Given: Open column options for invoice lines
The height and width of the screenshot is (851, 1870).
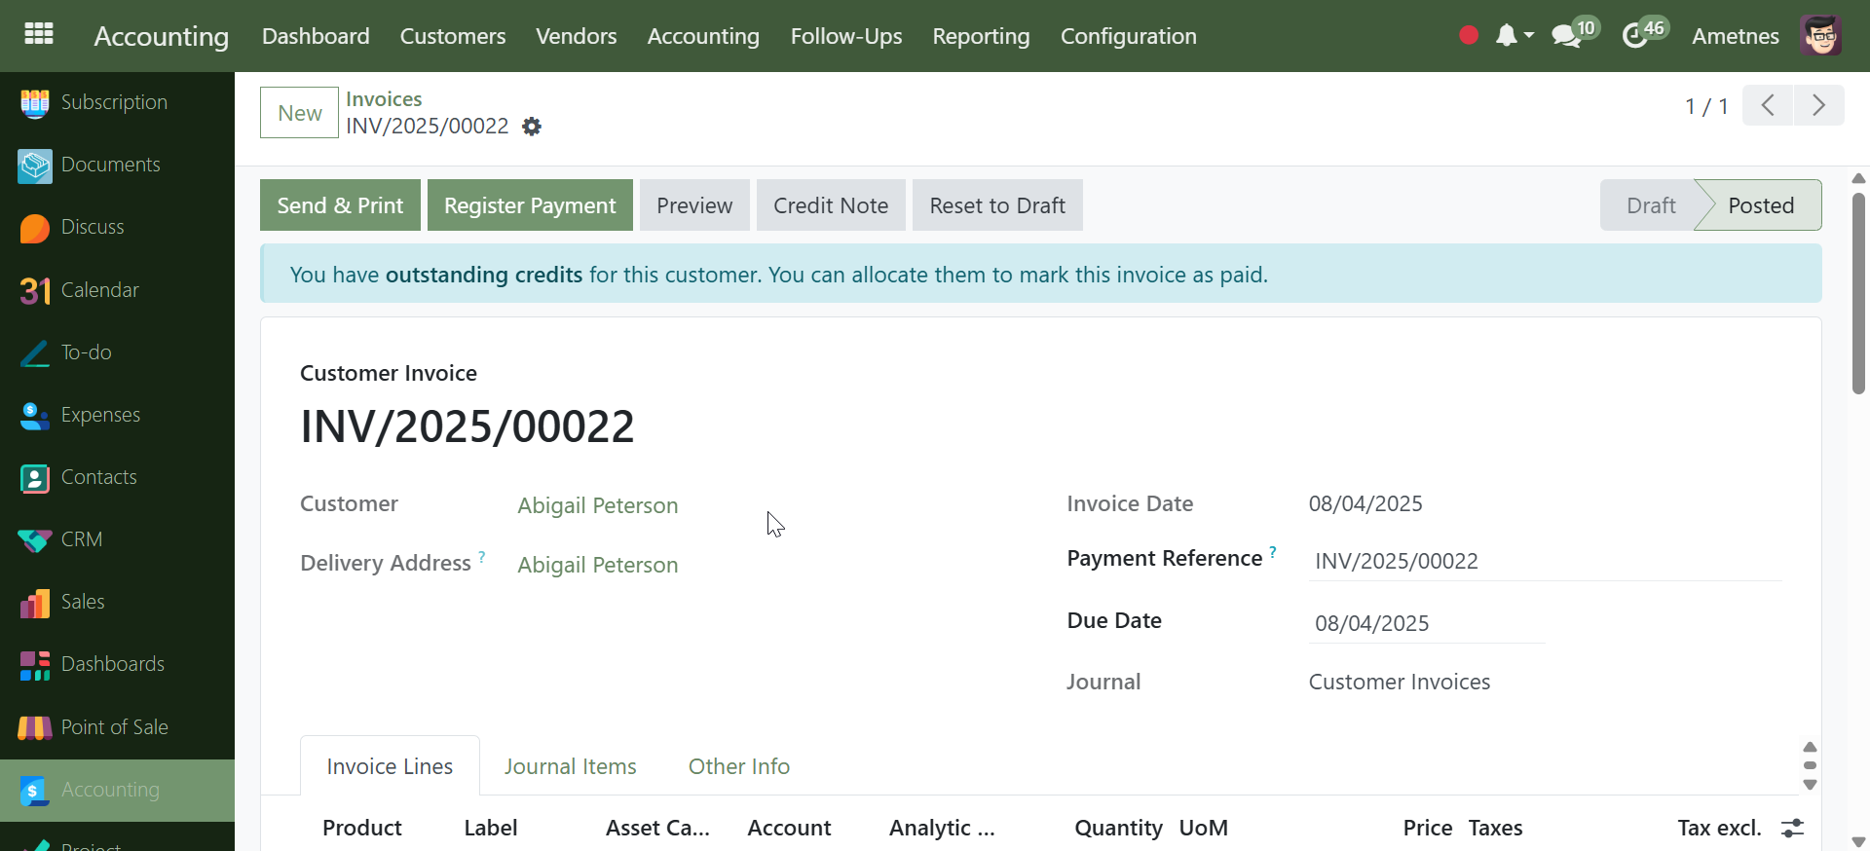Looking at the screenshot, I should pyautogui.click(x=1792, y=828).
